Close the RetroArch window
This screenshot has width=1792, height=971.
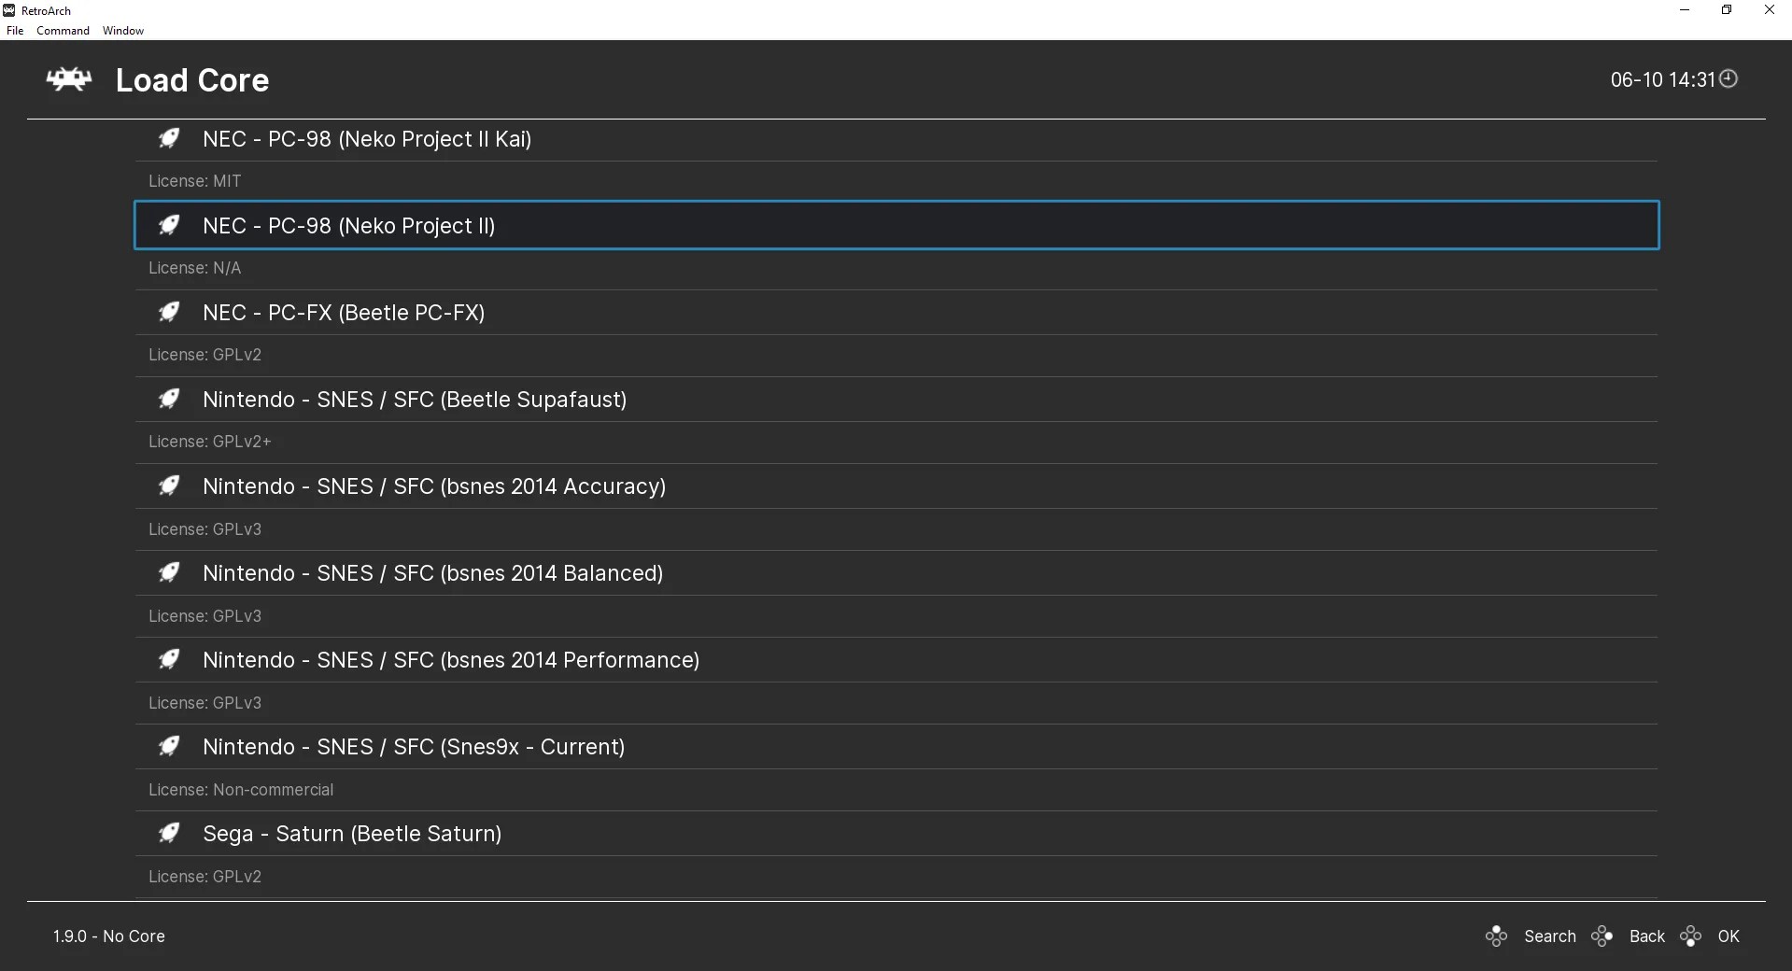click(x=1770, y=10)
